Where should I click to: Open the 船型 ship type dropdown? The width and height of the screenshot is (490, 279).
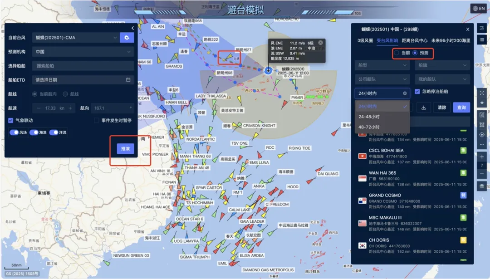pyautogui.click(x=382, y=65)
